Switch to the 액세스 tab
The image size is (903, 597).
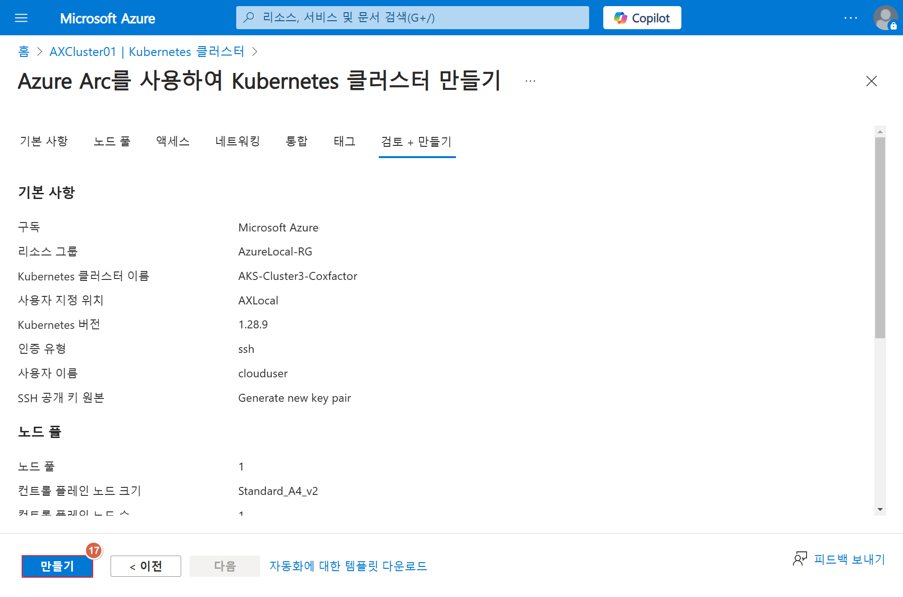(173, 141)
